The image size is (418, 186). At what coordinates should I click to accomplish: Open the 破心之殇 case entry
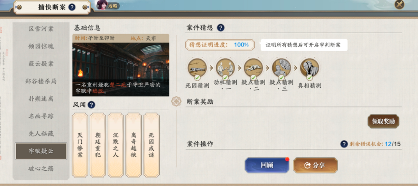[41, 169]
